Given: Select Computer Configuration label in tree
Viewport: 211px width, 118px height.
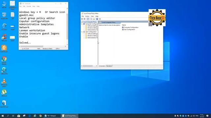Looking at the screenshot, I should pos(92,24).
